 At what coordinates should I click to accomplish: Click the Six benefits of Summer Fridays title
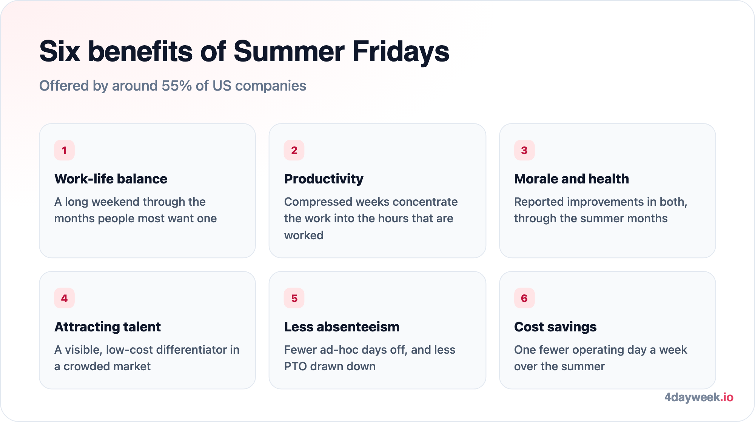244,51
